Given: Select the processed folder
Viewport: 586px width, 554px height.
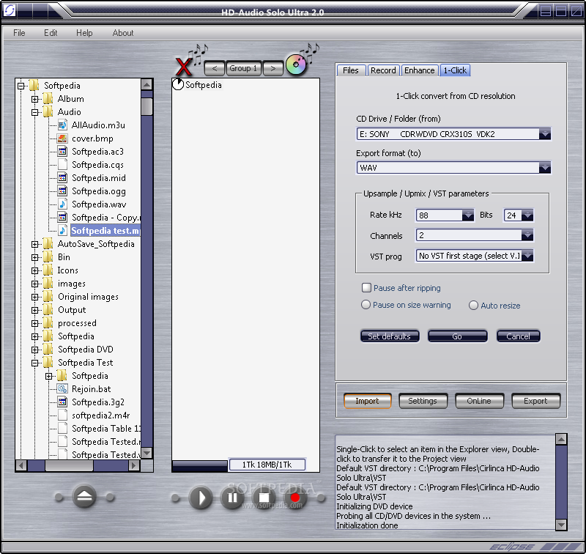Looking at the screenshot, I should coord(77,323).
